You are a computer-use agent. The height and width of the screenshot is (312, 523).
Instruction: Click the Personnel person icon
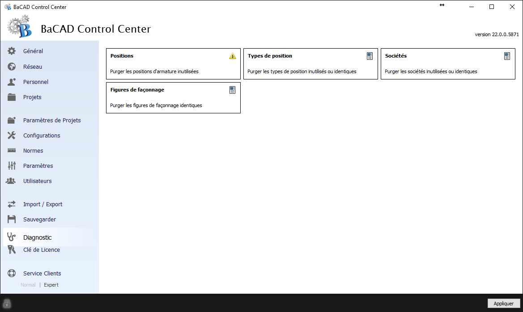(12, 82)
